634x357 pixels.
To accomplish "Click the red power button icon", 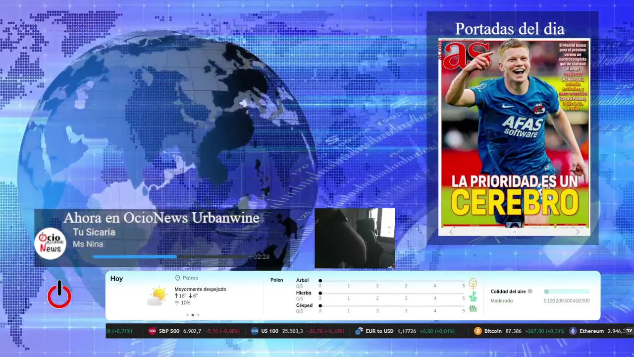I will point(59,295).
